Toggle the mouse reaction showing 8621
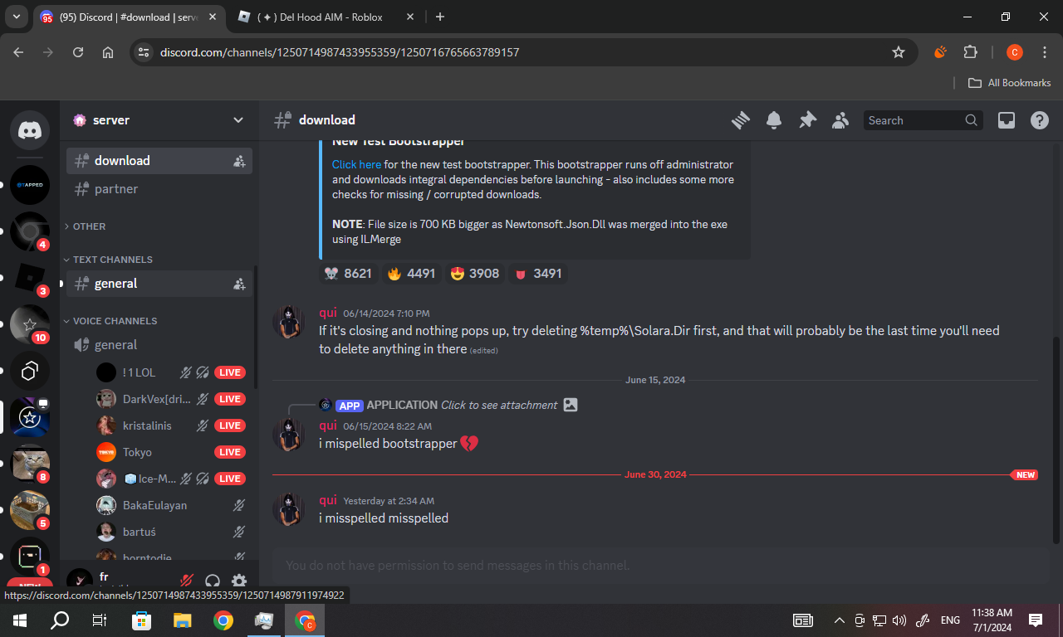This screenshot has width=1063, height=637. click(x=349, y=274)
